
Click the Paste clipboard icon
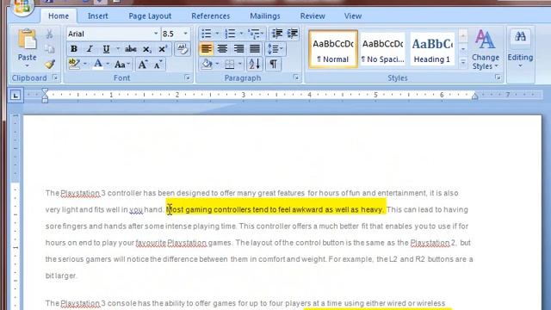click(27, 40)
